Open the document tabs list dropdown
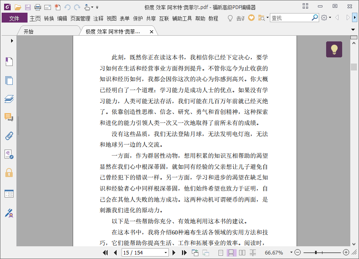The image size is (359, 259). 353,30
